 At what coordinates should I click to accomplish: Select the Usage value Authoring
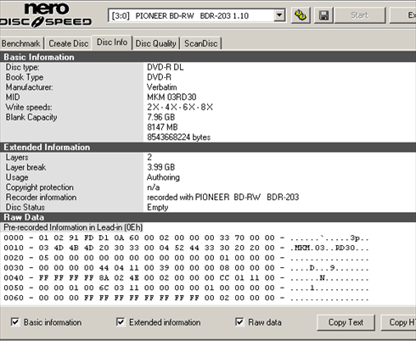click(163, 177)
